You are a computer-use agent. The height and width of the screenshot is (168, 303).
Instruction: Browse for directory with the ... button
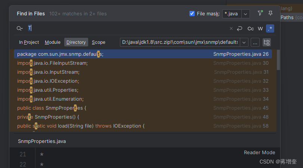tap(255, 42)
